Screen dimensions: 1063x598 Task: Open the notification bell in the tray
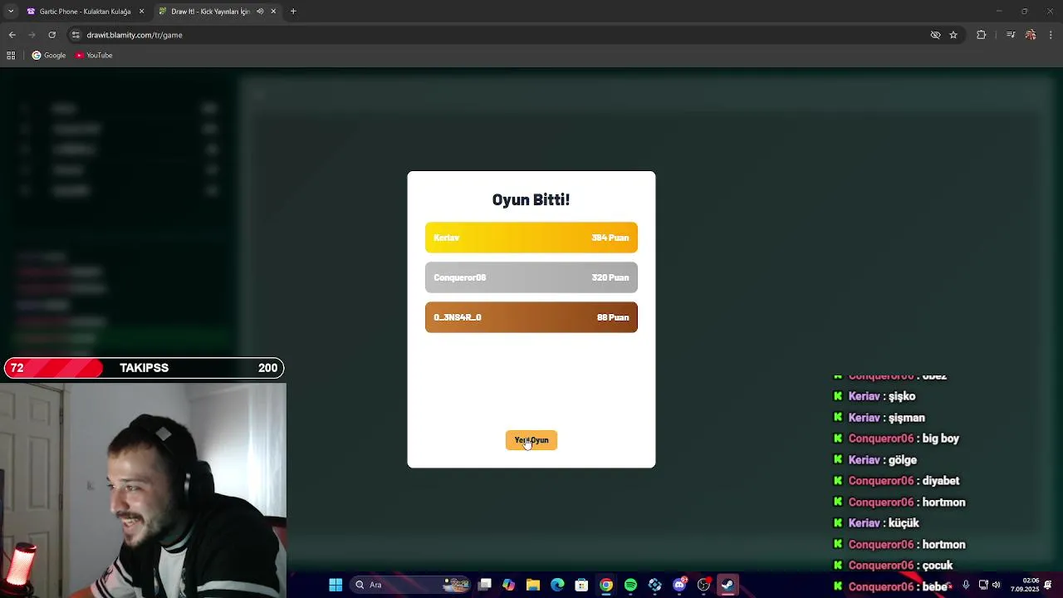(x=1050, y=585)
